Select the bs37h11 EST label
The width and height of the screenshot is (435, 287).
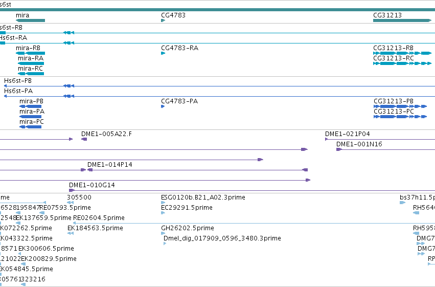click(417, 197)
